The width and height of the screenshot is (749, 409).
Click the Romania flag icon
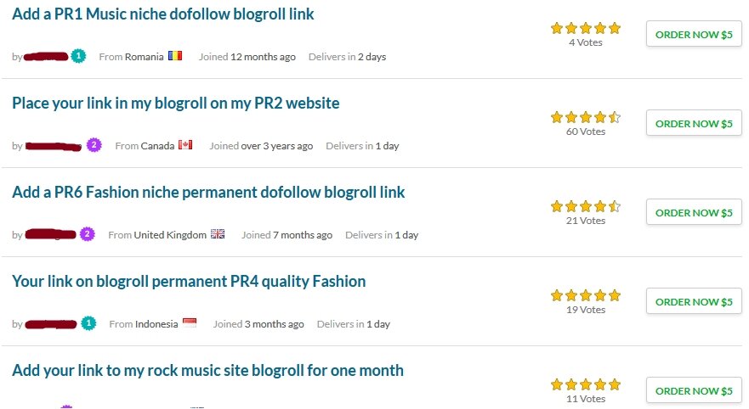[175, 57]
